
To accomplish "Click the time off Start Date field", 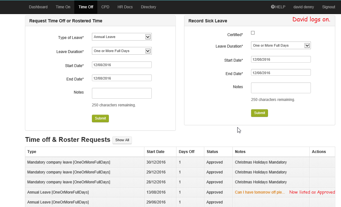I will [x=122, y=65].
